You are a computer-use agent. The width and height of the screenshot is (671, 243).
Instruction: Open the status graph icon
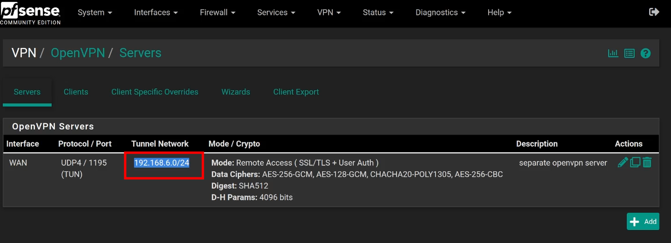[613, 53]
